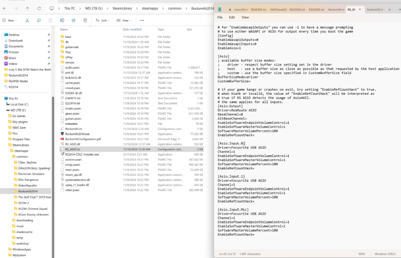Open the New item dropdown

[10, 20]
